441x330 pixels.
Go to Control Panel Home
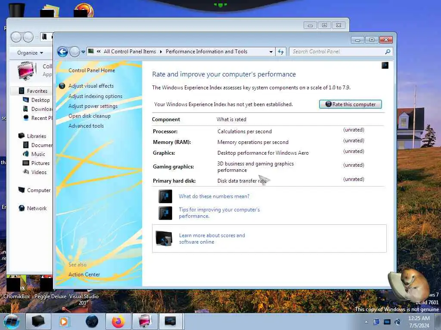click(92, 70)
